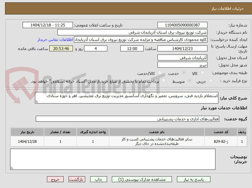The image size is (252, 188).
Task: Click the تاریخ نیاز column header
Action: click(27, 132)
